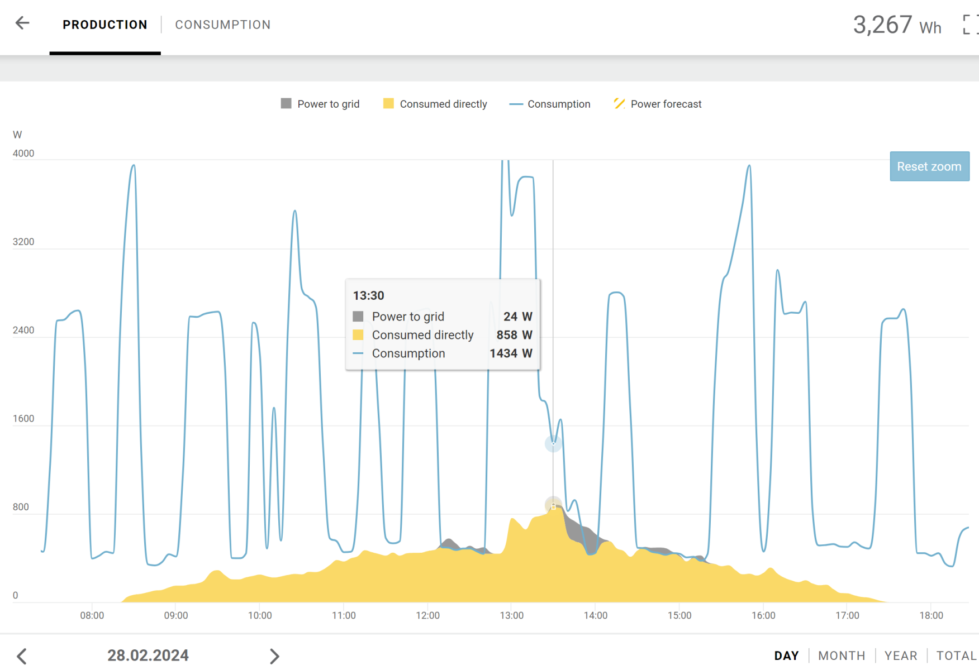Switch to Month view
The height and width of the screenshot is (670, 979).
pyautogui.click(x=842, y=655)
